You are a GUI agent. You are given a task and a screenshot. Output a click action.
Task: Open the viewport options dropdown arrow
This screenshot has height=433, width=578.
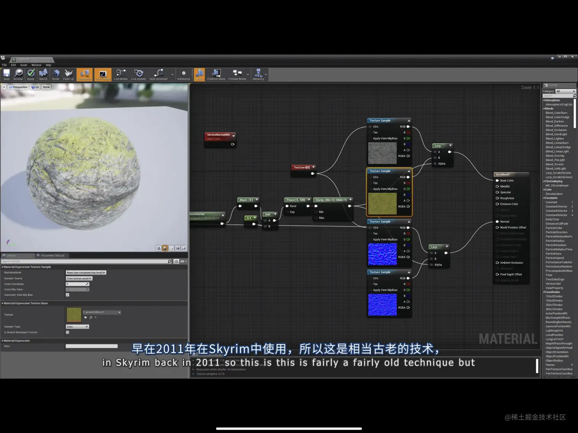[x=4, y=87]
